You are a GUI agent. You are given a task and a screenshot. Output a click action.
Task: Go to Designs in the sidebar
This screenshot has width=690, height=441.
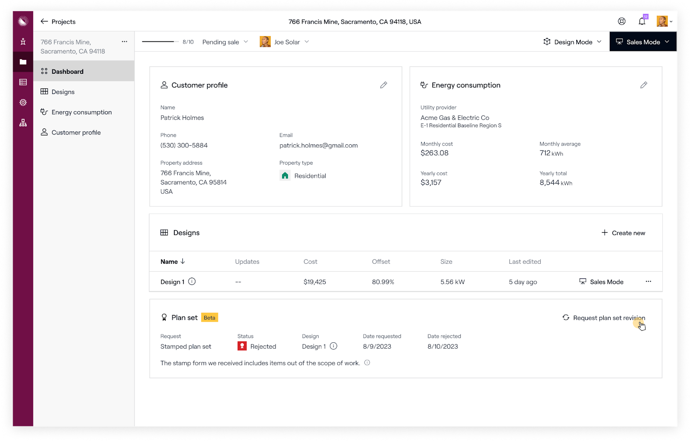coord(63,92)
